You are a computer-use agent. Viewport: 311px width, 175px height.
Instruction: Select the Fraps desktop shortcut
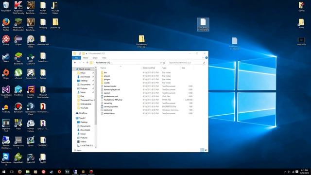click(18, 124)
